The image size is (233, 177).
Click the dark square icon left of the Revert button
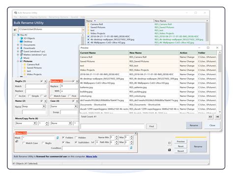170,150
